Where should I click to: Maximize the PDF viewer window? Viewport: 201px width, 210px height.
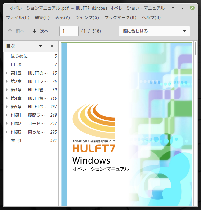(183, 8)
